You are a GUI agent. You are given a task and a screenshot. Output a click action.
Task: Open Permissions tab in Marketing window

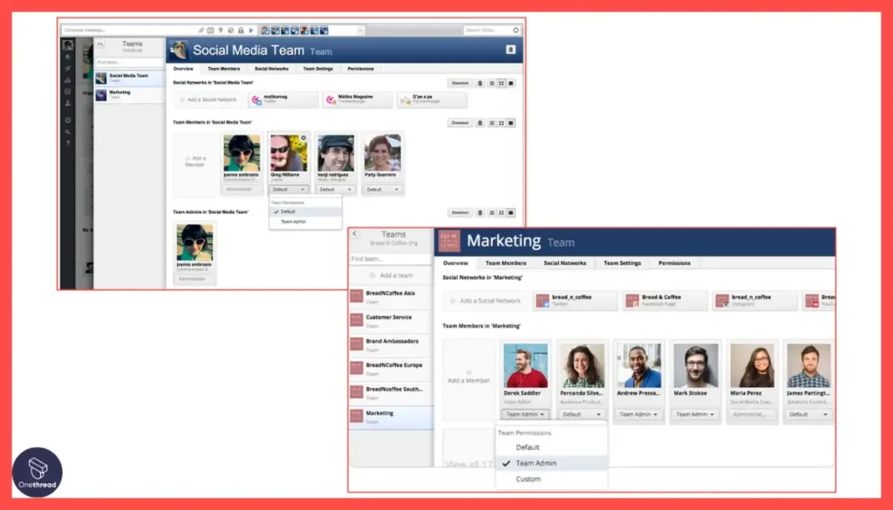[674, 263]
